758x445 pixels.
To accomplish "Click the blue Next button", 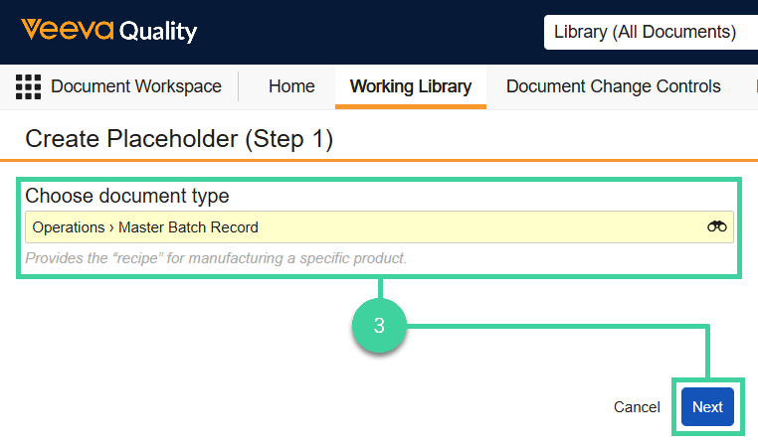I will [707, 407].
